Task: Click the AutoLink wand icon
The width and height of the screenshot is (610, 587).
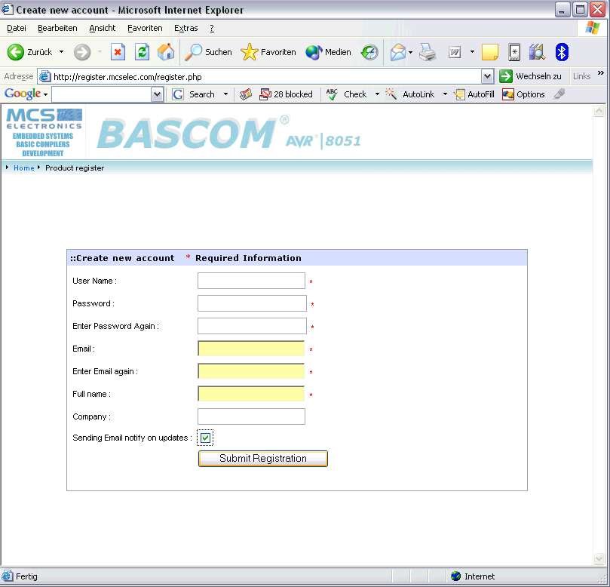Action: 391,94
